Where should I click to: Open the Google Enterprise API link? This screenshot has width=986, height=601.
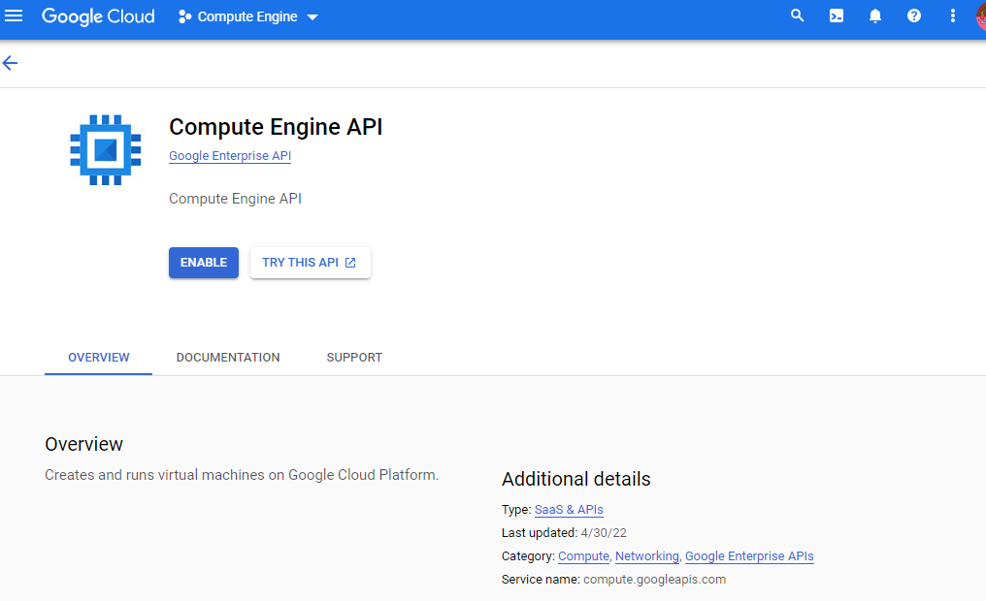point(230,156)
